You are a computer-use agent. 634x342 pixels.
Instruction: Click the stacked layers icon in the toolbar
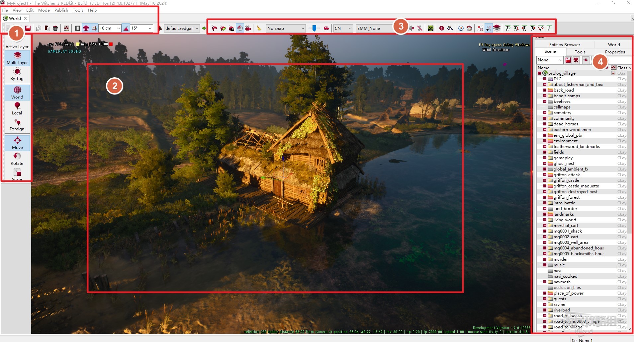(x=497, y=28)
